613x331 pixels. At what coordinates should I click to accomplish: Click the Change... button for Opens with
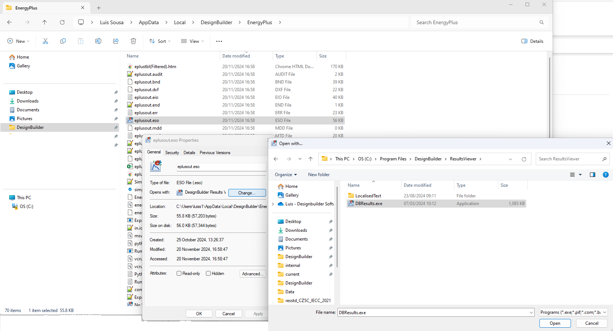click(x=247, y=193)
